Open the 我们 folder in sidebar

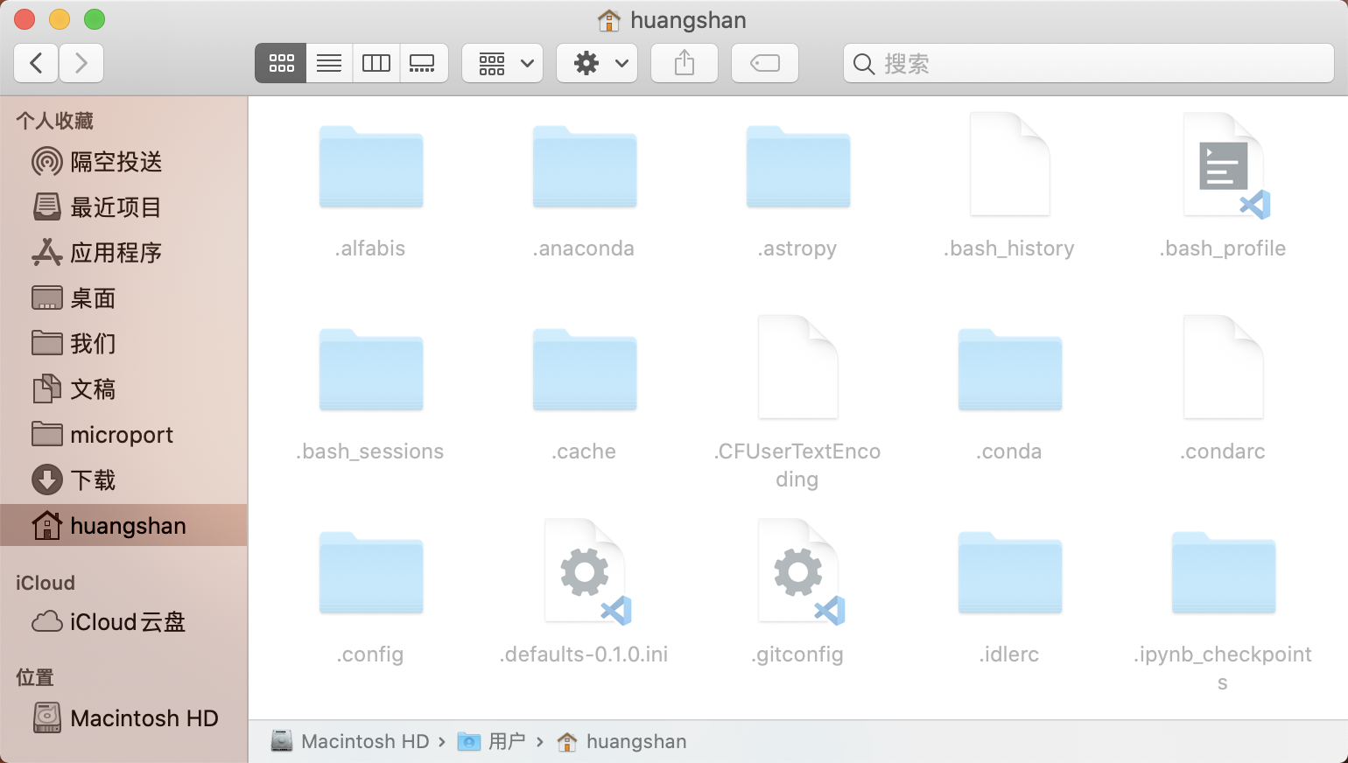[123, 344]
